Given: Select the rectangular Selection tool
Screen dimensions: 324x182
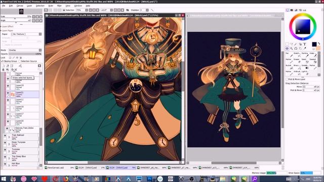Looking at the screenshot, I should tap(287, 44).
